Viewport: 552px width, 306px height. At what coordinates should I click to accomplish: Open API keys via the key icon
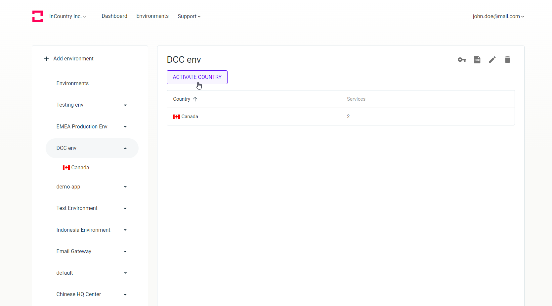coord(462,60)
